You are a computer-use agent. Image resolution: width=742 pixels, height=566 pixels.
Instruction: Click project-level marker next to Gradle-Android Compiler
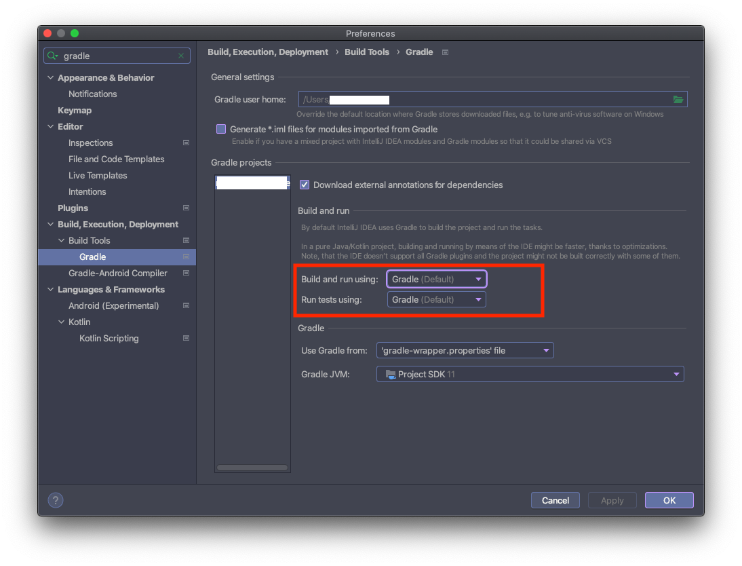186,273
